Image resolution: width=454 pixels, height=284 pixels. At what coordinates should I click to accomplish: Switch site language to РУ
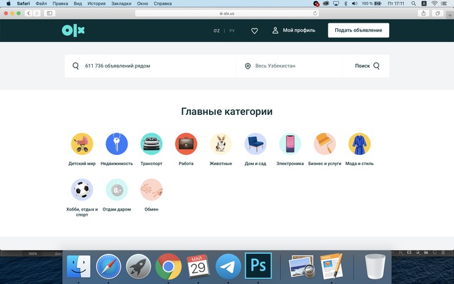click(232, 31)
